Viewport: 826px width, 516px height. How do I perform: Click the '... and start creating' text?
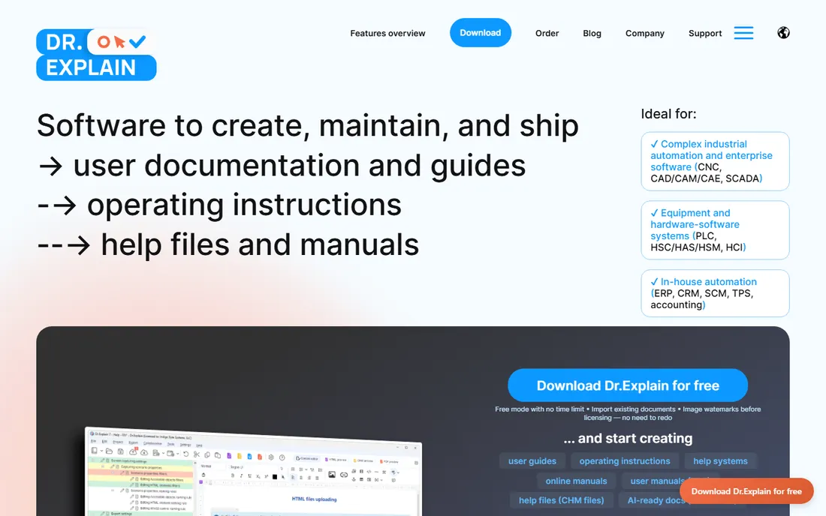pyautogui.click(x=628, y=438)
